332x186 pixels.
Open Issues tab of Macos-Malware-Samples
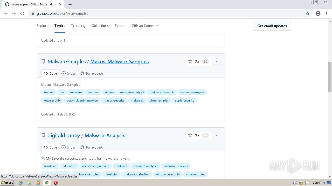click(68, 74)
